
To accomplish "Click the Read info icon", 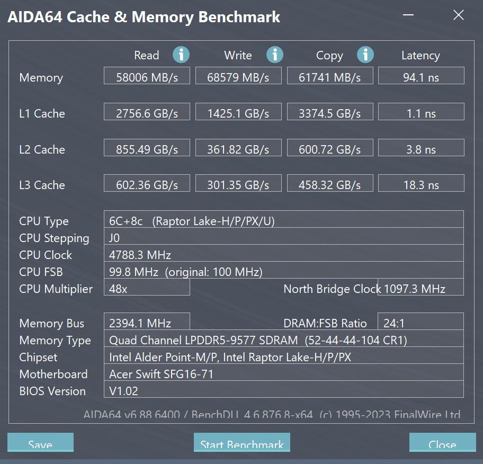I will [181, 55].
